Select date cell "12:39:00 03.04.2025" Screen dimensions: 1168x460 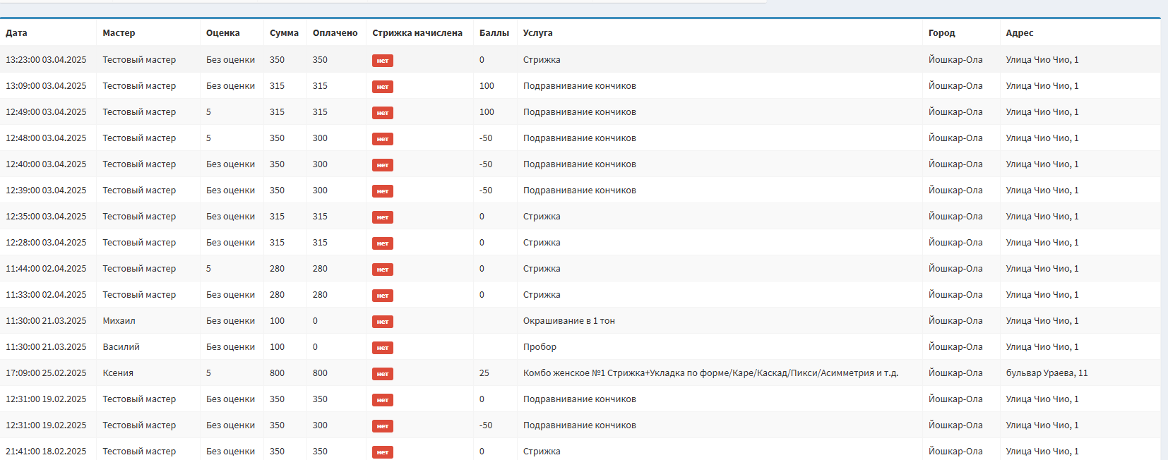tap(46, 190)
